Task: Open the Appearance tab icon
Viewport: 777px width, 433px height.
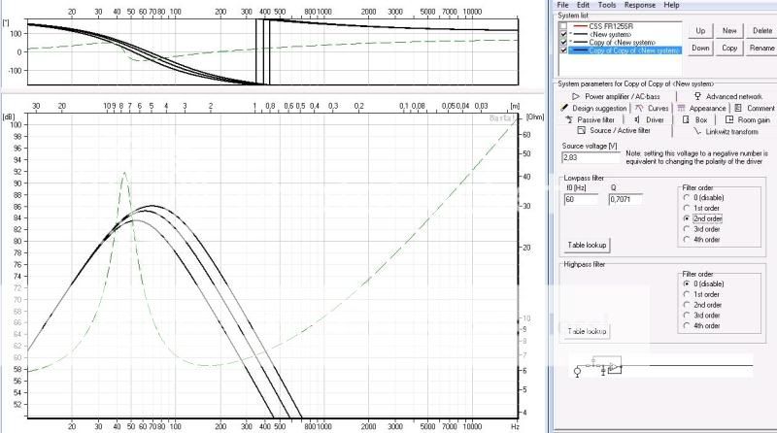Action: [682, 108]
